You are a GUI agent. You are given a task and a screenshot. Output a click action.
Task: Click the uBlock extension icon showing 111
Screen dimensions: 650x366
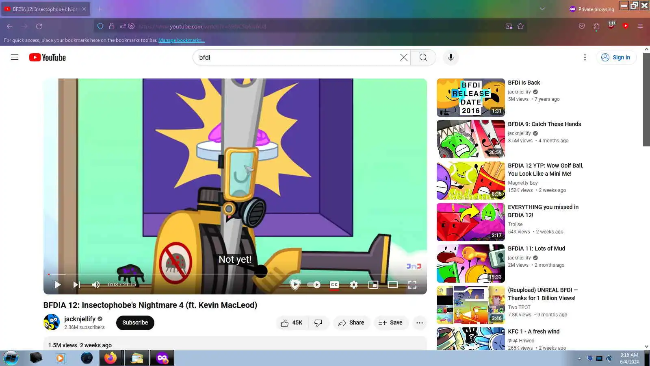(x=611, y=25)
